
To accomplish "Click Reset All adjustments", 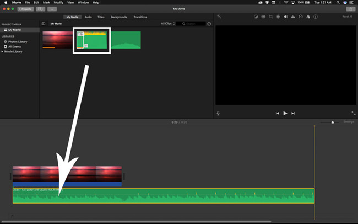I will click(348, 17).
